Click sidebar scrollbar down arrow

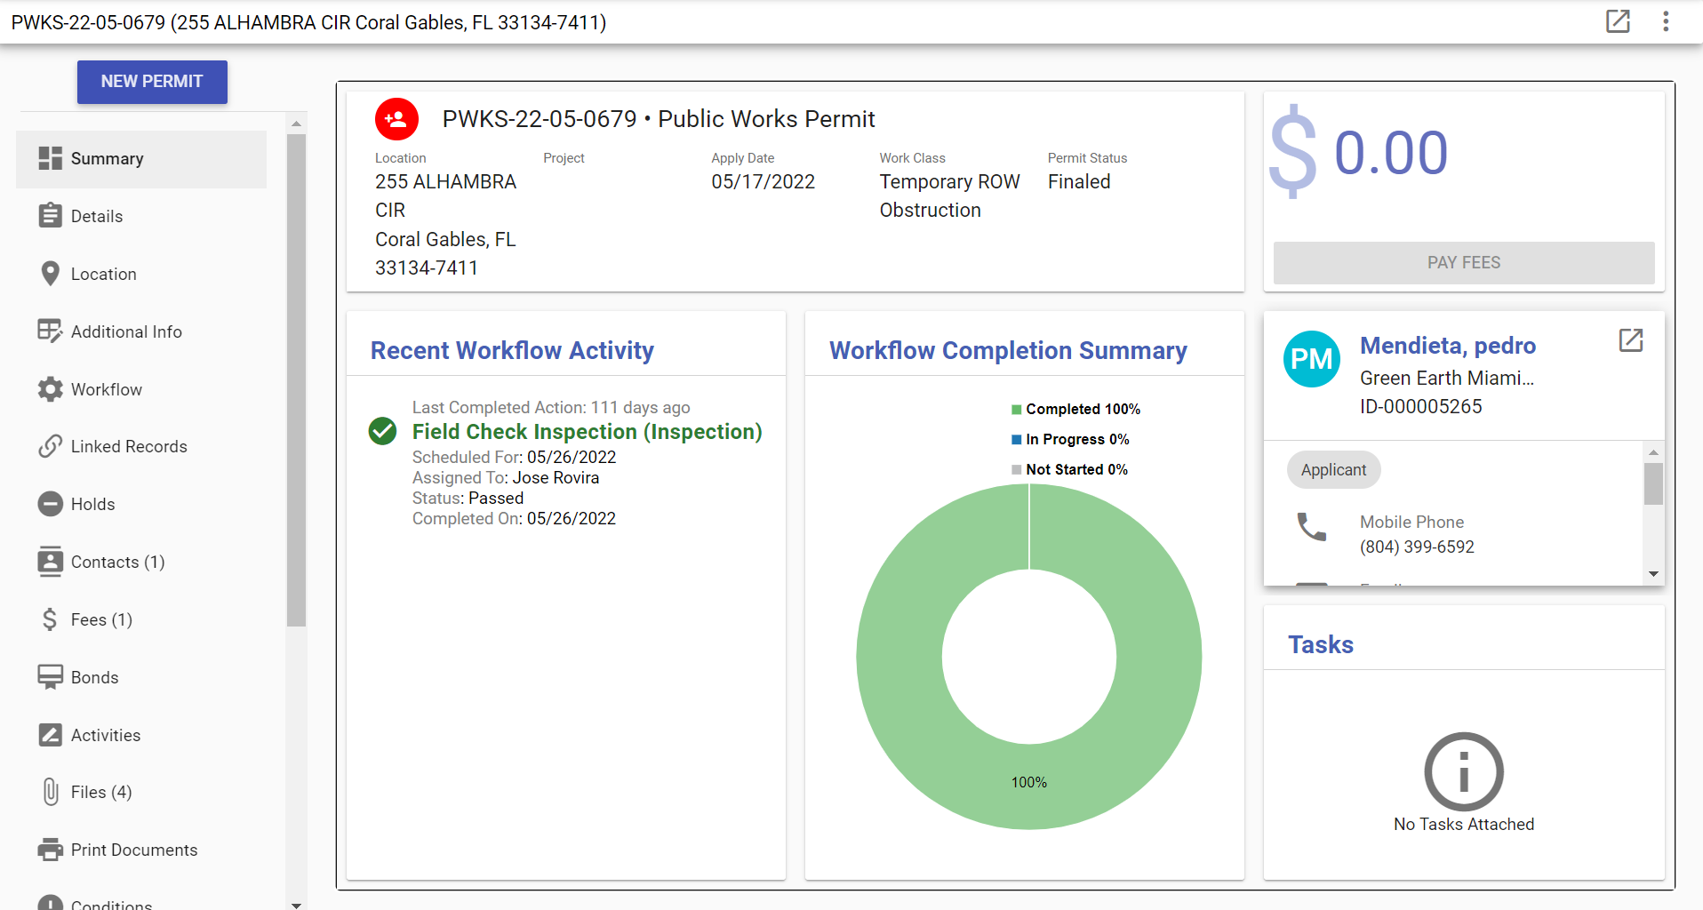tap(297, 905)
